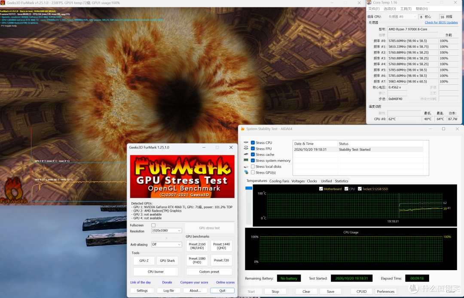The image size is (464, 298).
Task: Uncheck the Stress FPU option
Action: 253,149
